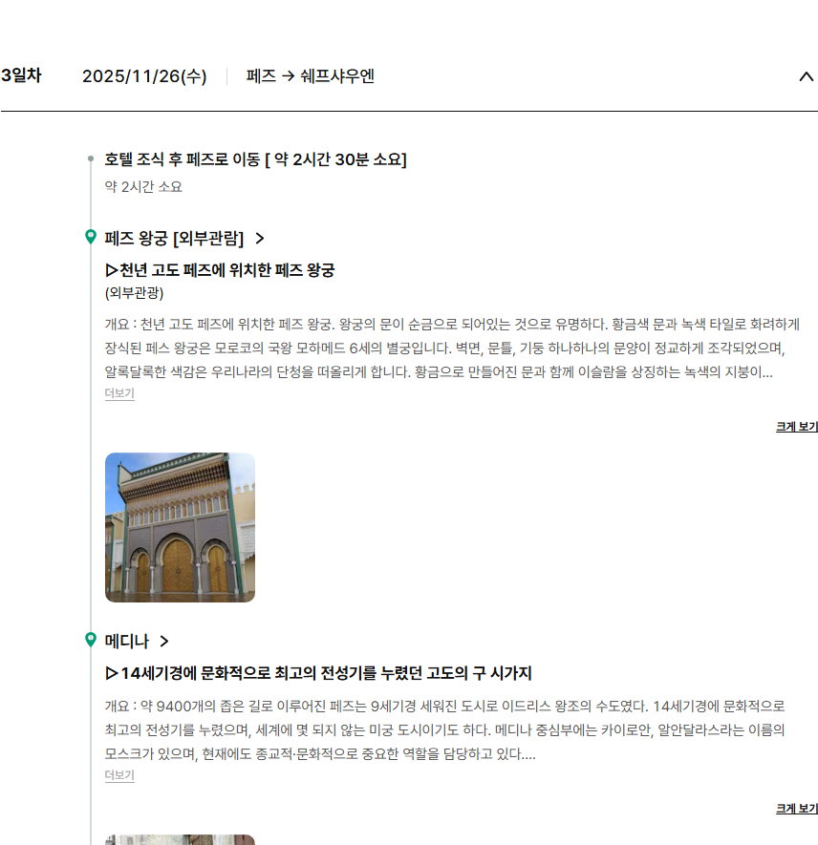The height and width of the screenshot is (845, 818).
Task: Click 호텔 조식 후 페즈로 이동 entry
Action: [x=255, y=159]
